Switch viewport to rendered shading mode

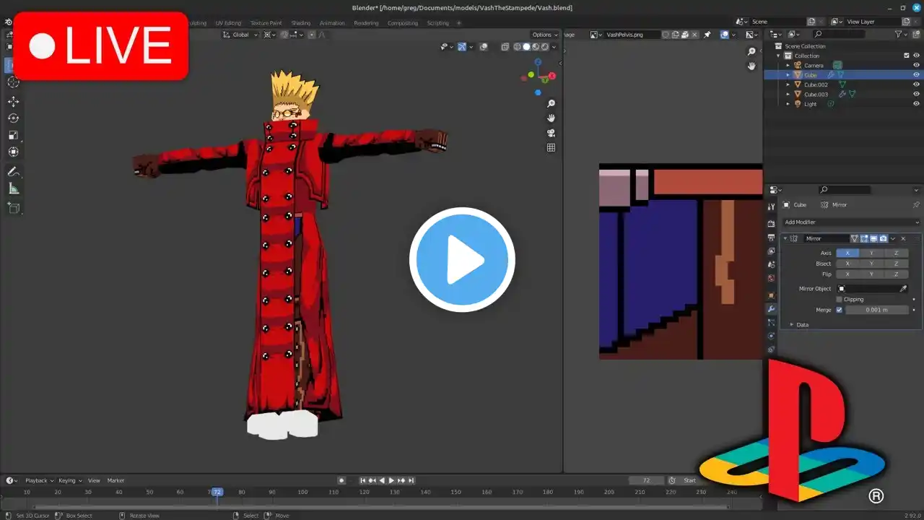(x=546, y=47)
